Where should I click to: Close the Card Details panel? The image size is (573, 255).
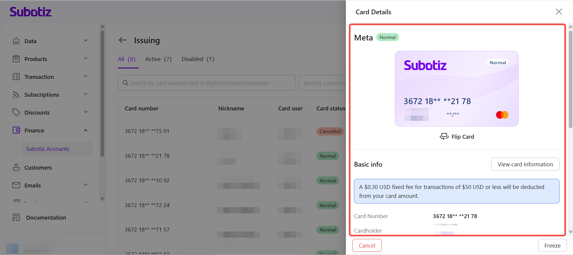pyautogui.click(x=559, y=12)
